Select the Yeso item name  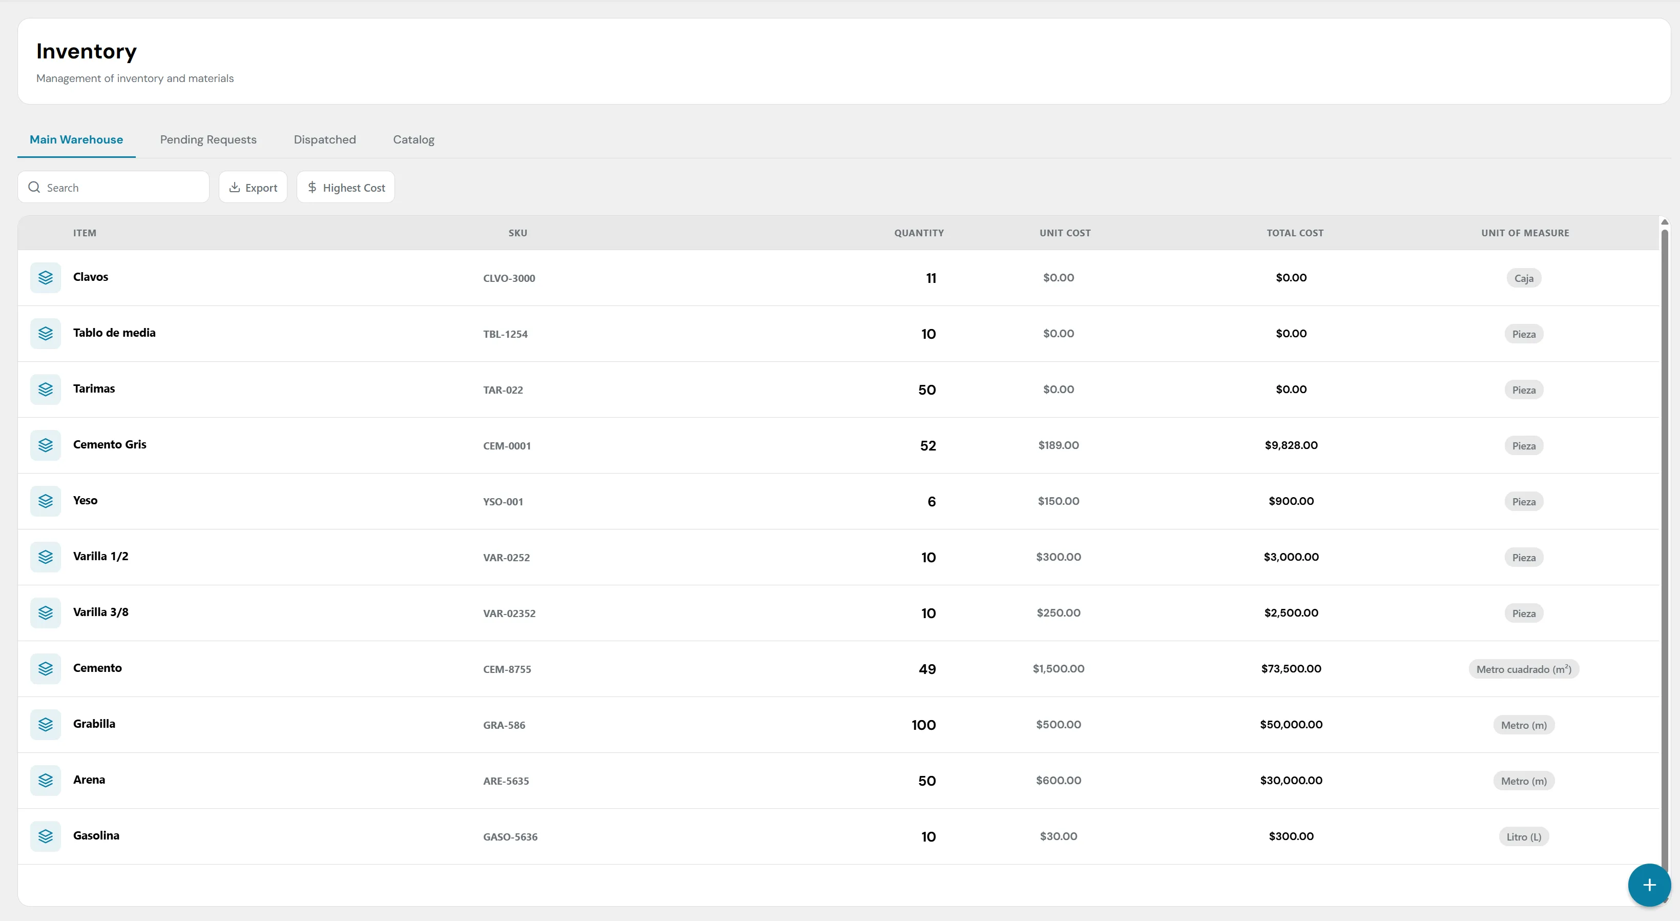pyautogui.click(x=86, y=500)
